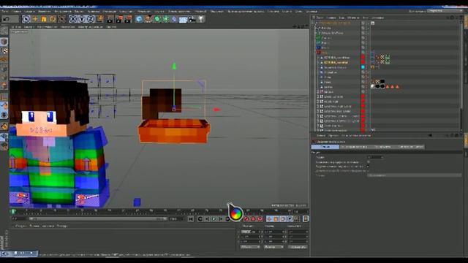Activate the Scale tool in top toolbar
The width and height of the screenshot is (468, 263).
(x=44, y=19)
